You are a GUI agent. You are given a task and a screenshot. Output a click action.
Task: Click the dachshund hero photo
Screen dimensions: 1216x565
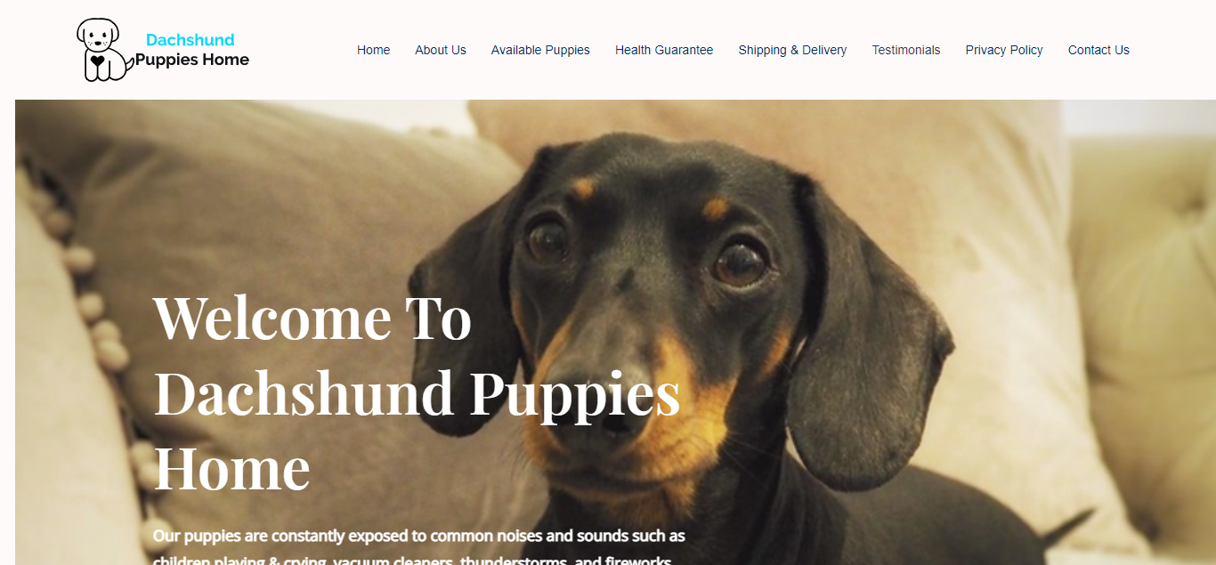click(615, 332)
